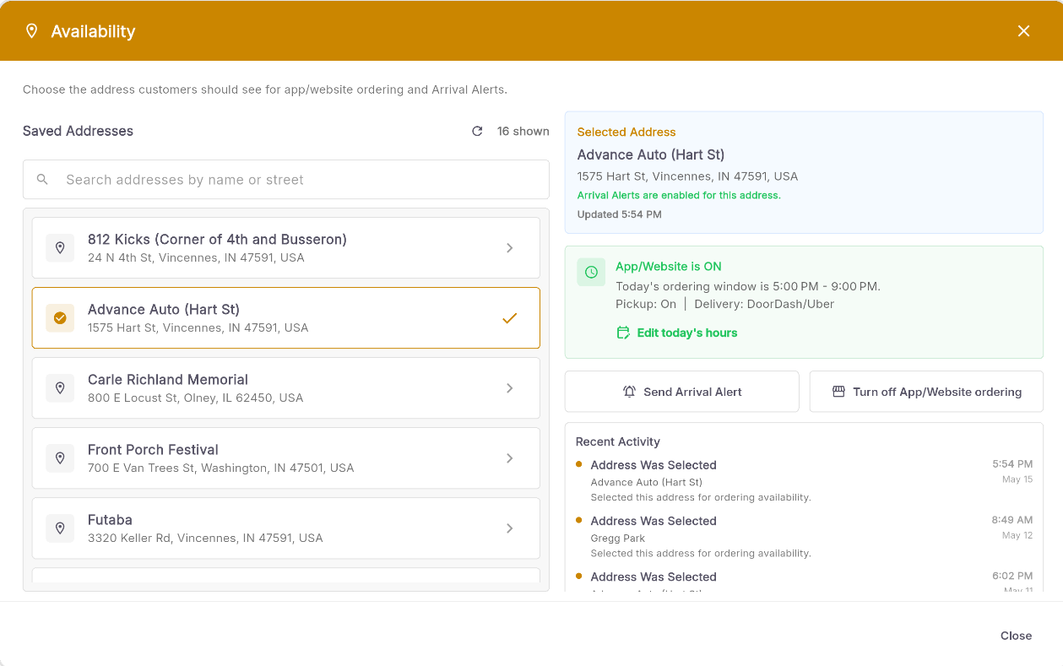1063x666 pixels.
Task: Expand the Carle Richland Memorial chevron
Action: [x=509, y=388]
